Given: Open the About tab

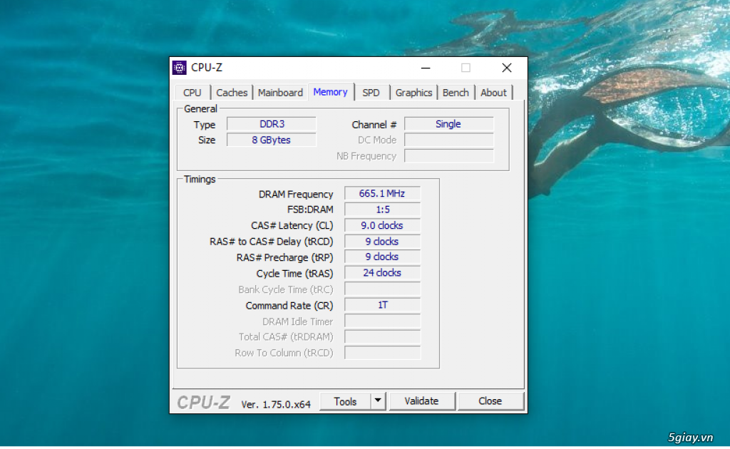Looking at the screenshot, I should [x=493, y=93].
